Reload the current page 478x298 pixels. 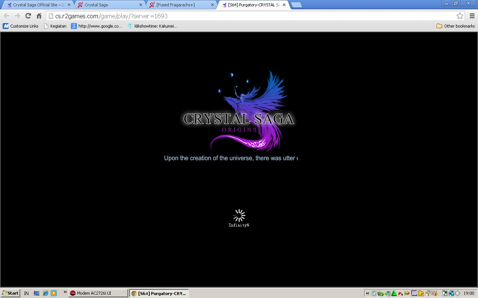28,16
